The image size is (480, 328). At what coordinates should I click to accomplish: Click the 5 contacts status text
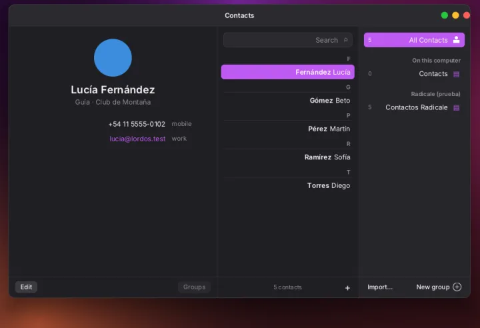[287, 287]
